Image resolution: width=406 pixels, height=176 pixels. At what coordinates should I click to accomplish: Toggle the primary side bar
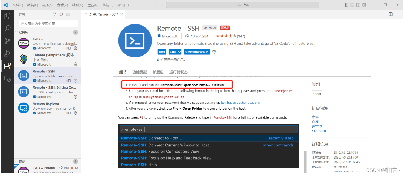pyautogui.click(x=347, y=5)
